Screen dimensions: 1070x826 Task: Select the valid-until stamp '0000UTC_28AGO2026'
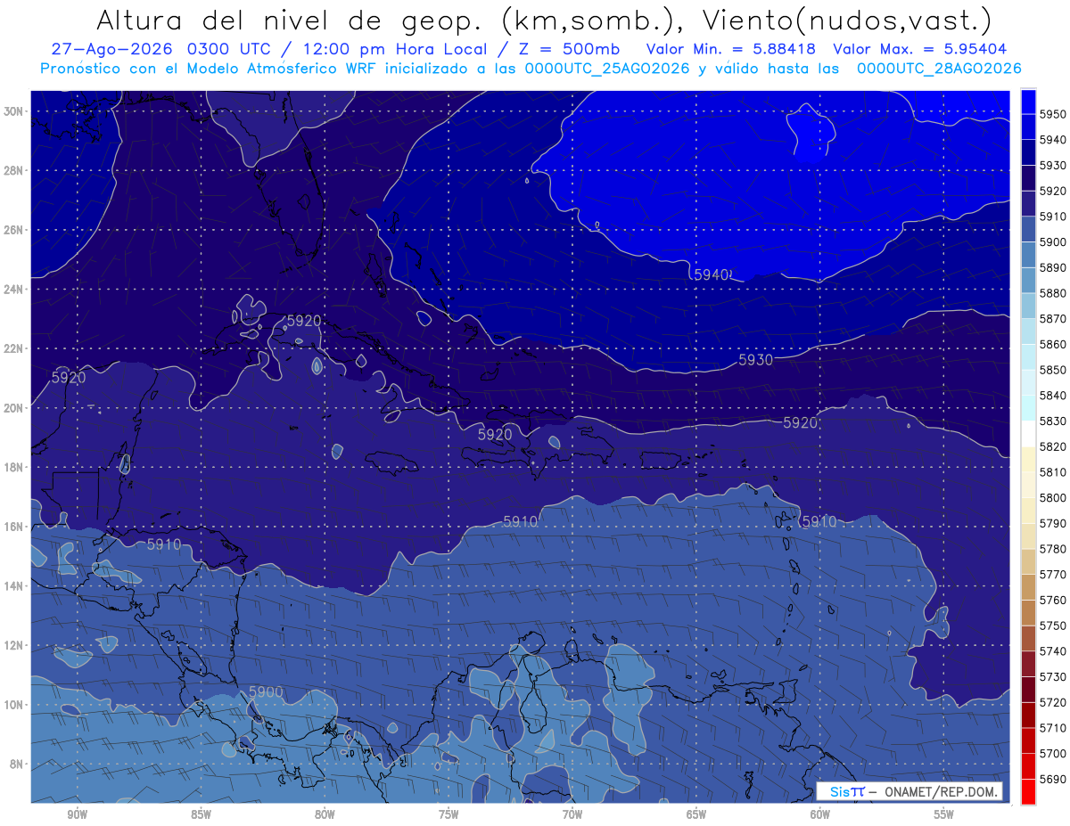click(x=939, y=68)
